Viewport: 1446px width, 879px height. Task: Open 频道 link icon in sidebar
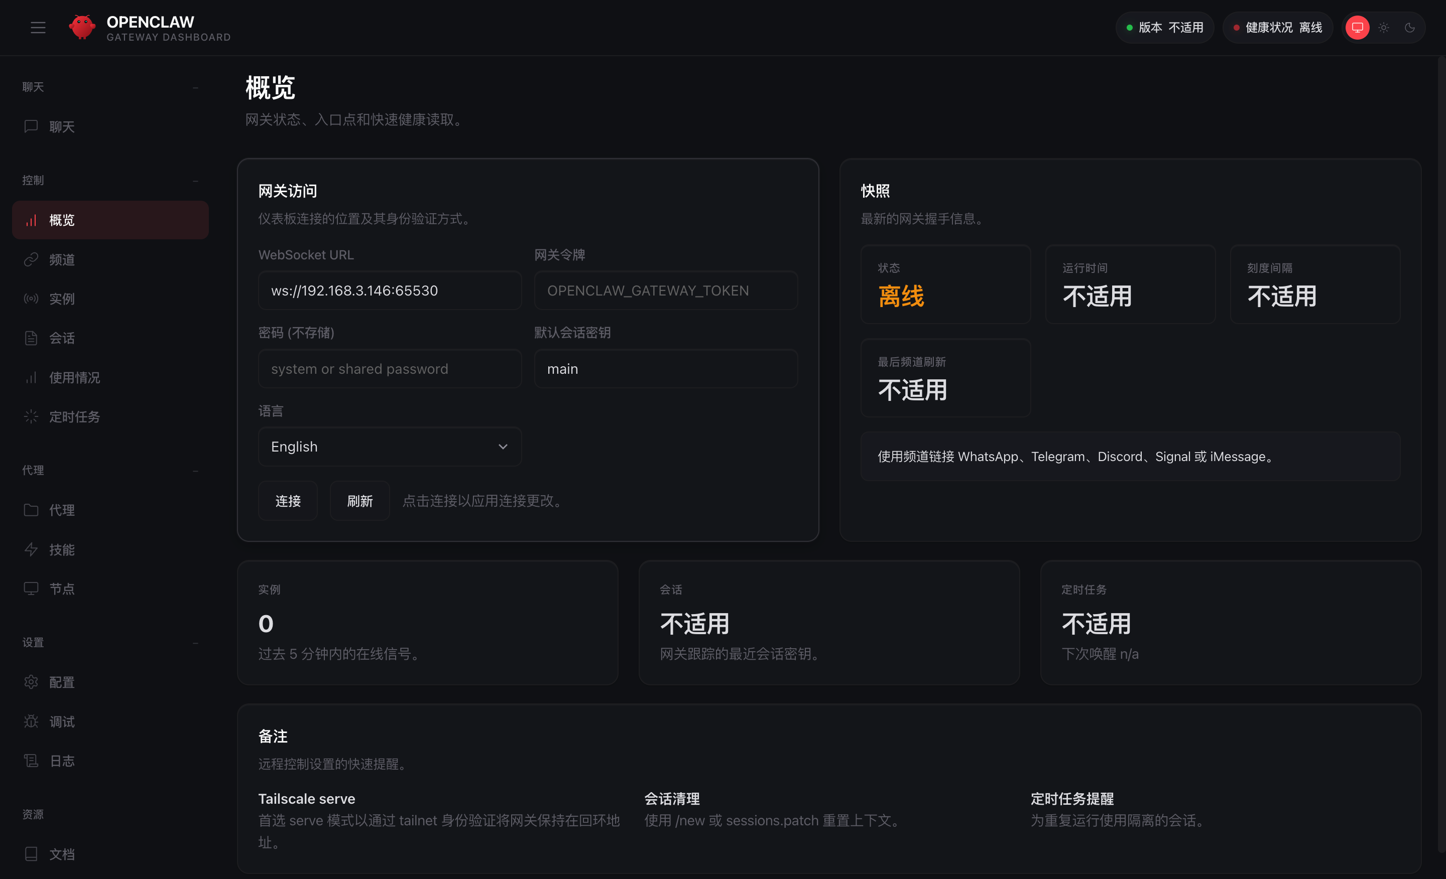[x=31, y=260]
